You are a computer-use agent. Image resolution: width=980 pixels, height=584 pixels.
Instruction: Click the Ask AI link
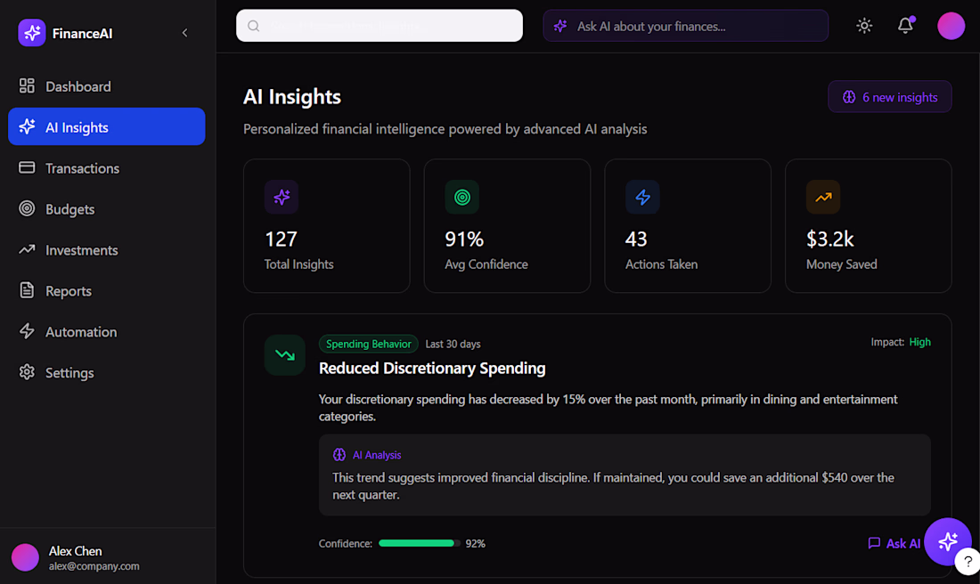[894, 543]
